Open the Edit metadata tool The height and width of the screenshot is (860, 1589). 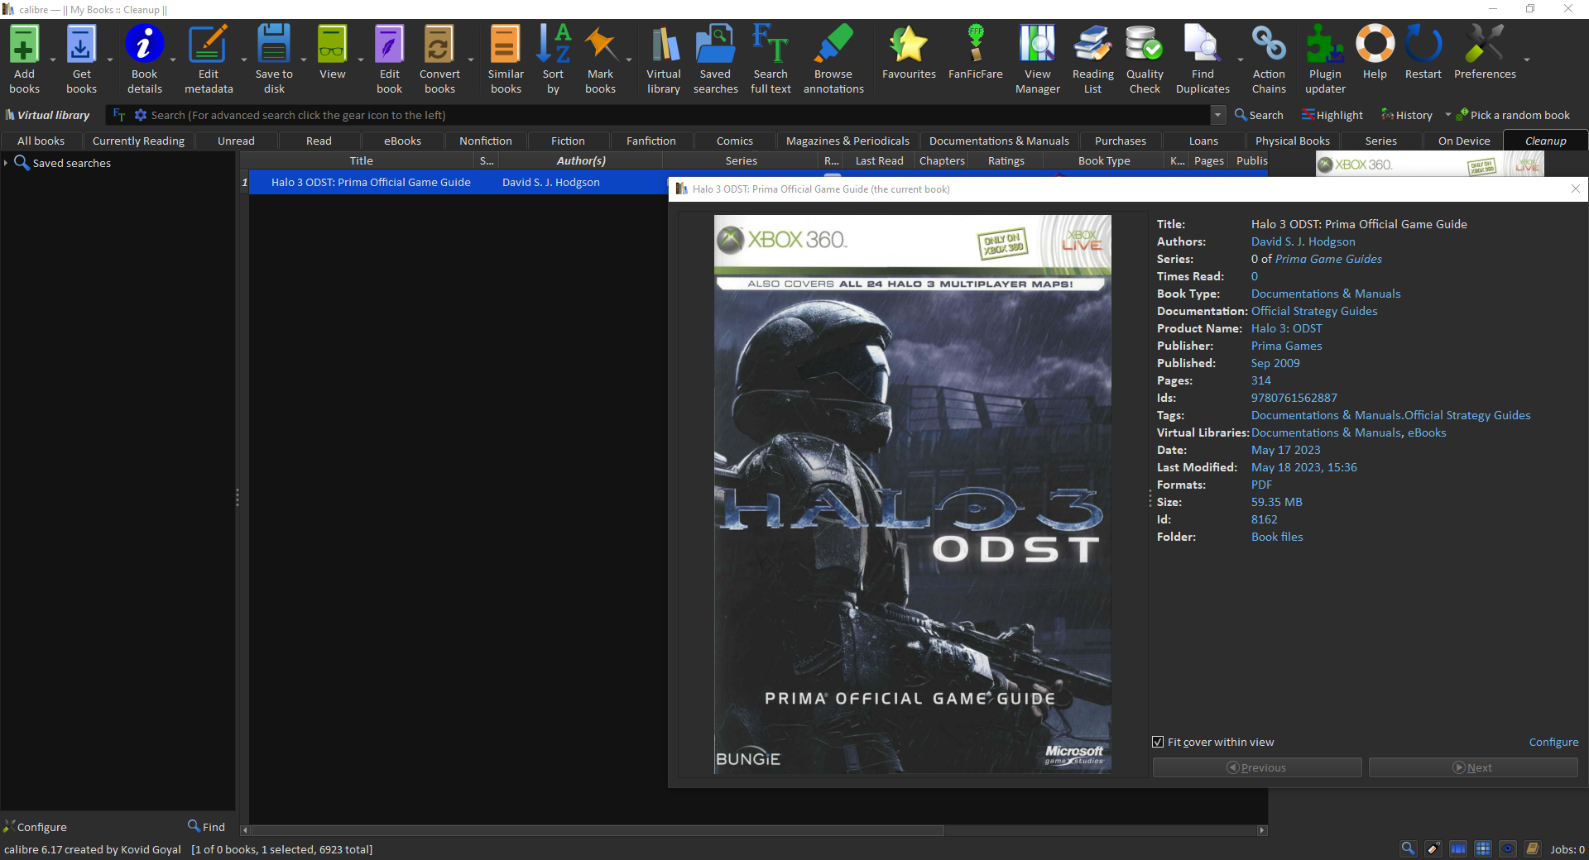pos(208,45)
